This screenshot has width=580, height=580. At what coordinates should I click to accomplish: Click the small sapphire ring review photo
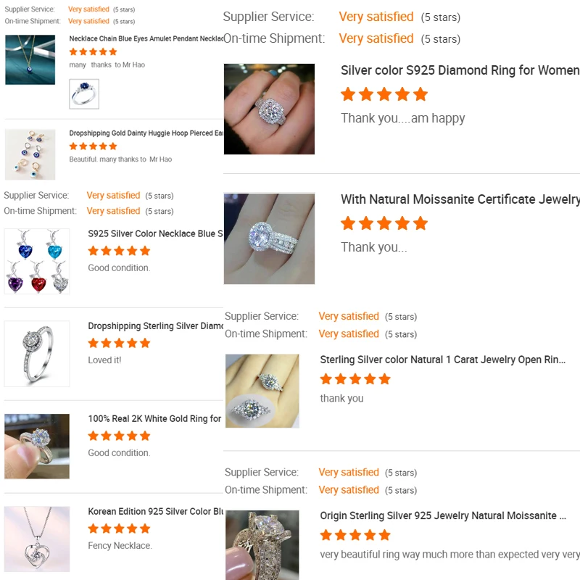[84, 94]
